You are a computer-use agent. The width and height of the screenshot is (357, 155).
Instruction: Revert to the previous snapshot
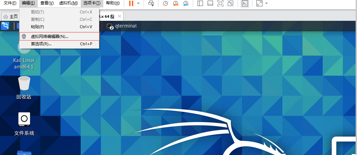pos(176,3)
